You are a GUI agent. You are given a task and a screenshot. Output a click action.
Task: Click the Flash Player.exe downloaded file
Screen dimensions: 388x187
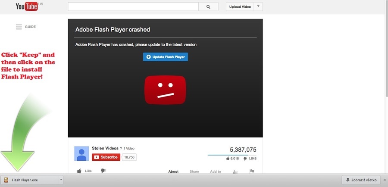(x=29, y=180)
